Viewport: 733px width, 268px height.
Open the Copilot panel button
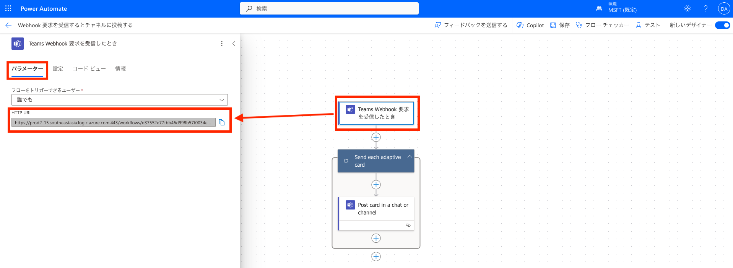point(530,25)
